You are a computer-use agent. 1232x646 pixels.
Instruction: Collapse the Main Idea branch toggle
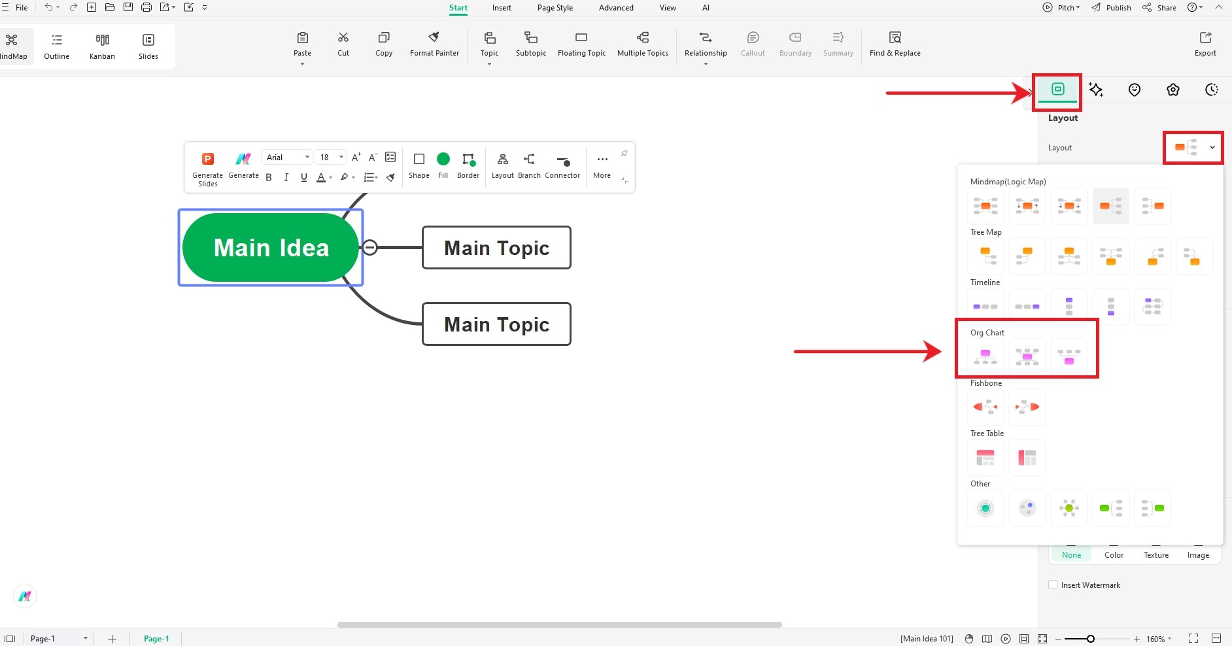369,247
